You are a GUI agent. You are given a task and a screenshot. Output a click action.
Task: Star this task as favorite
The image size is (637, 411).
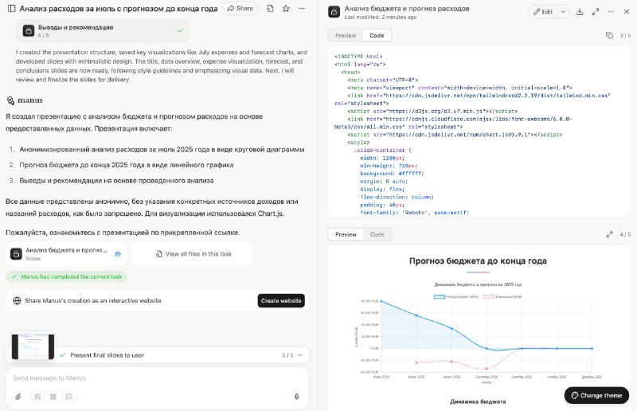coord(286,9)
